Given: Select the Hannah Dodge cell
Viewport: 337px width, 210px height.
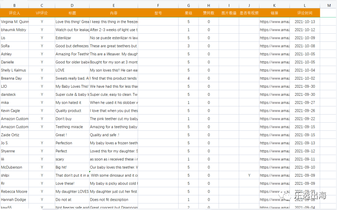Looking at the screenshot, I should [14, 199].
